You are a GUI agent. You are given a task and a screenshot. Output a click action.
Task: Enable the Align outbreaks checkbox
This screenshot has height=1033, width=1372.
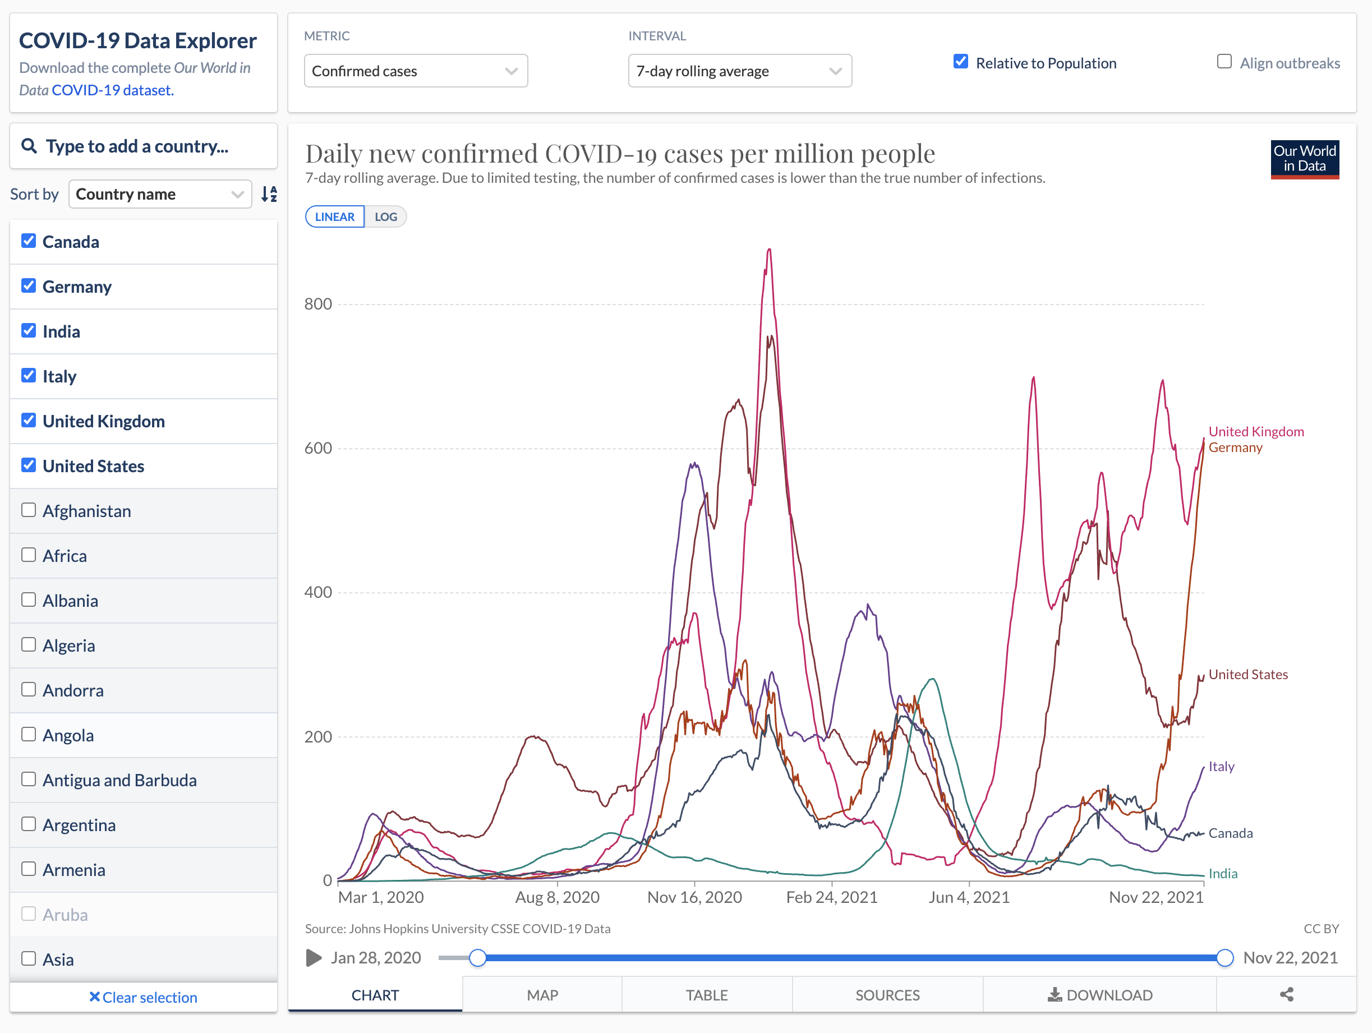pyautogui.click(x=1224, y=62)
